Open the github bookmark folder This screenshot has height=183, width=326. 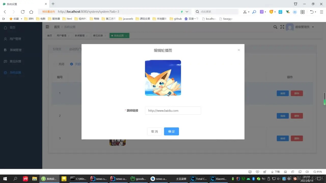176,19
